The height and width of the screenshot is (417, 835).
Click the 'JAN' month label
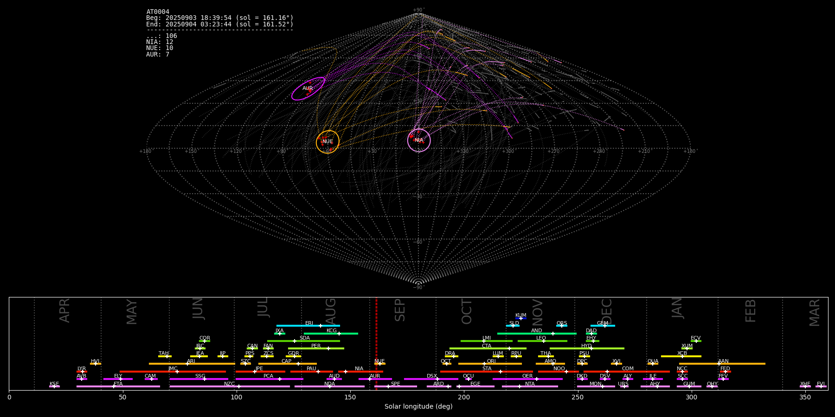pyautogui.click(x=677, y=308)
